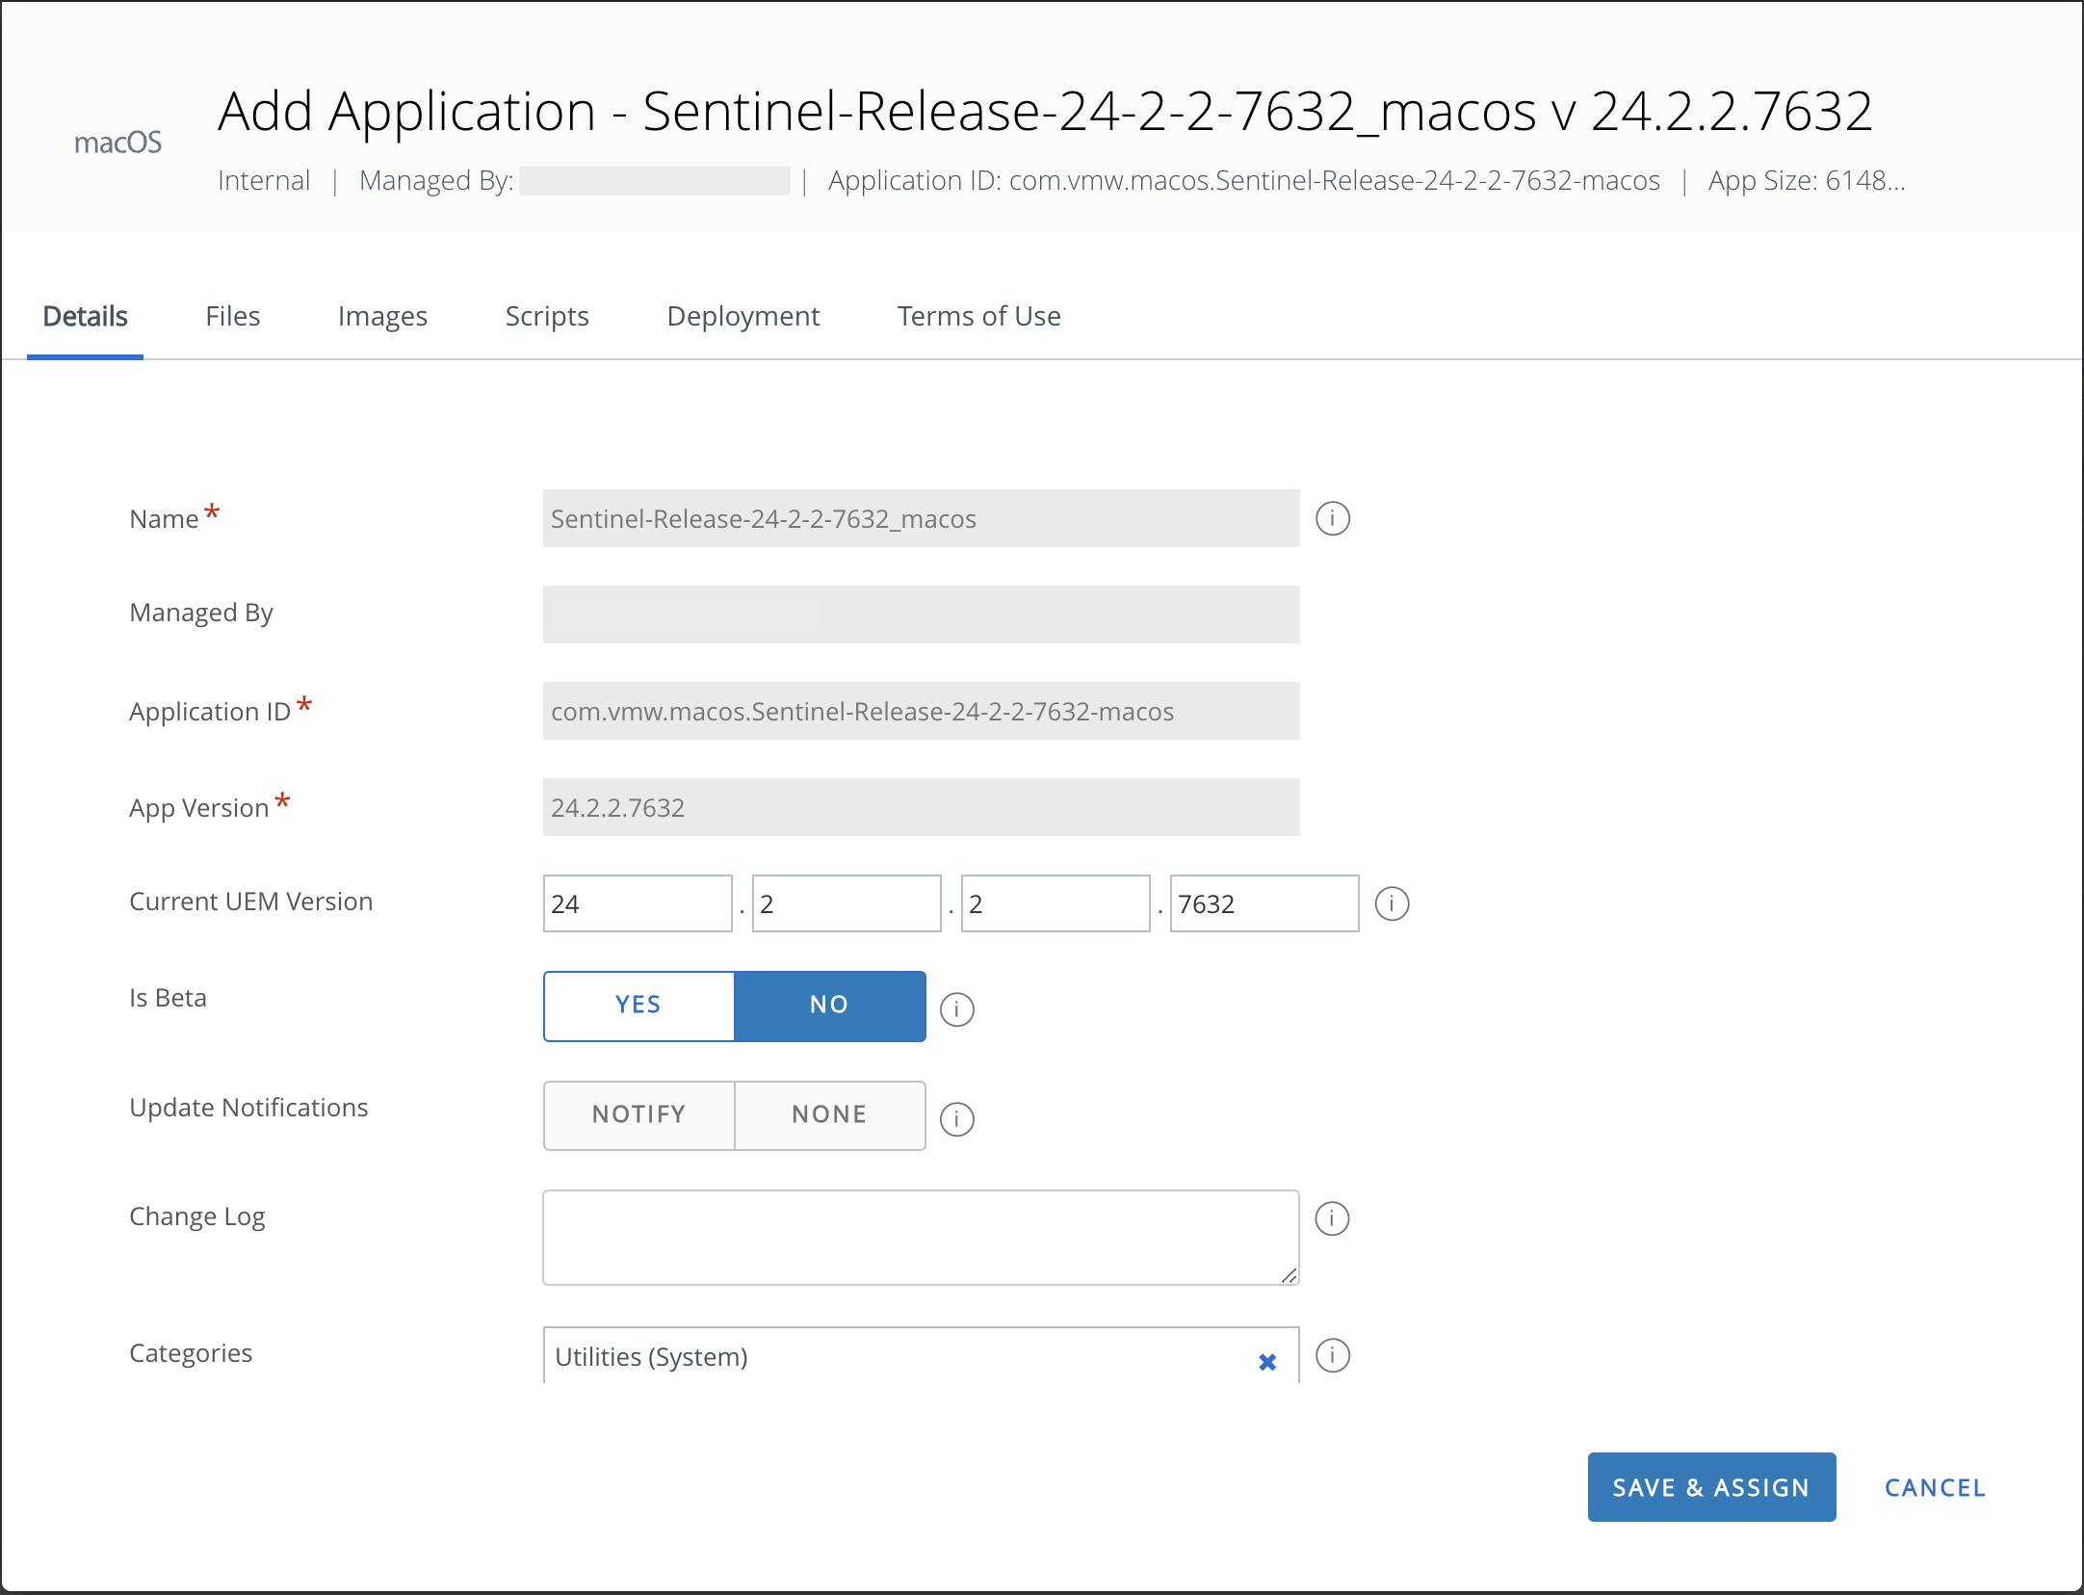
Task: Open the Details tab
Action: [85, 316]
